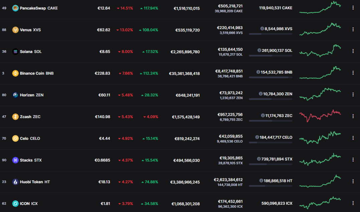360x212 pixels.
Task: Click the Solana circulating supply progress bar
Action: click(270, 56)
